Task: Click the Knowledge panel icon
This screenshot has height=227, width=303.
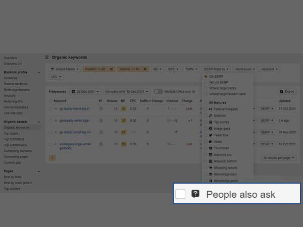Action: point(211,181)
